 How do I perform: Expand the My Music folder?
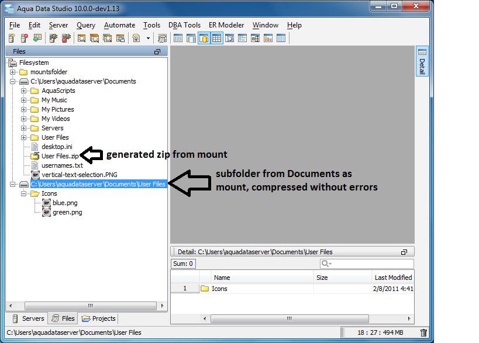click(x=23, y=100)
